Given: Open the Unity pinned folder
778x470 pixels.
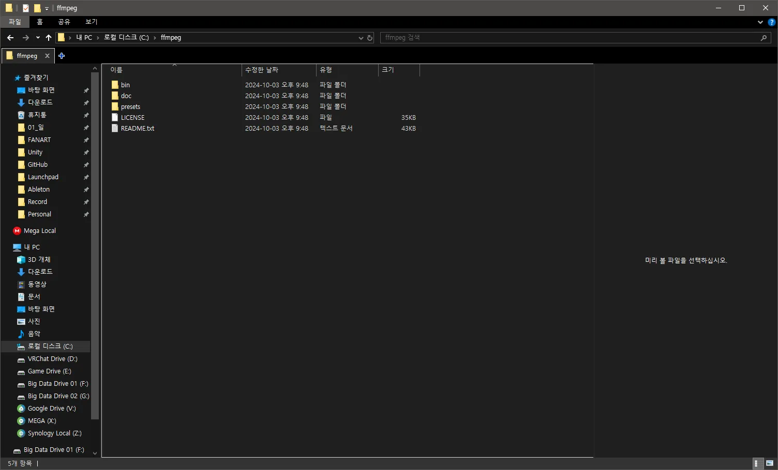Looking at the screenshot, I should (35, 152).
